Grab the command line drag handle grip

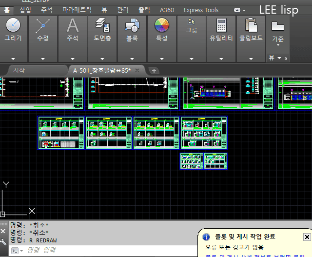tap(3, 224)
